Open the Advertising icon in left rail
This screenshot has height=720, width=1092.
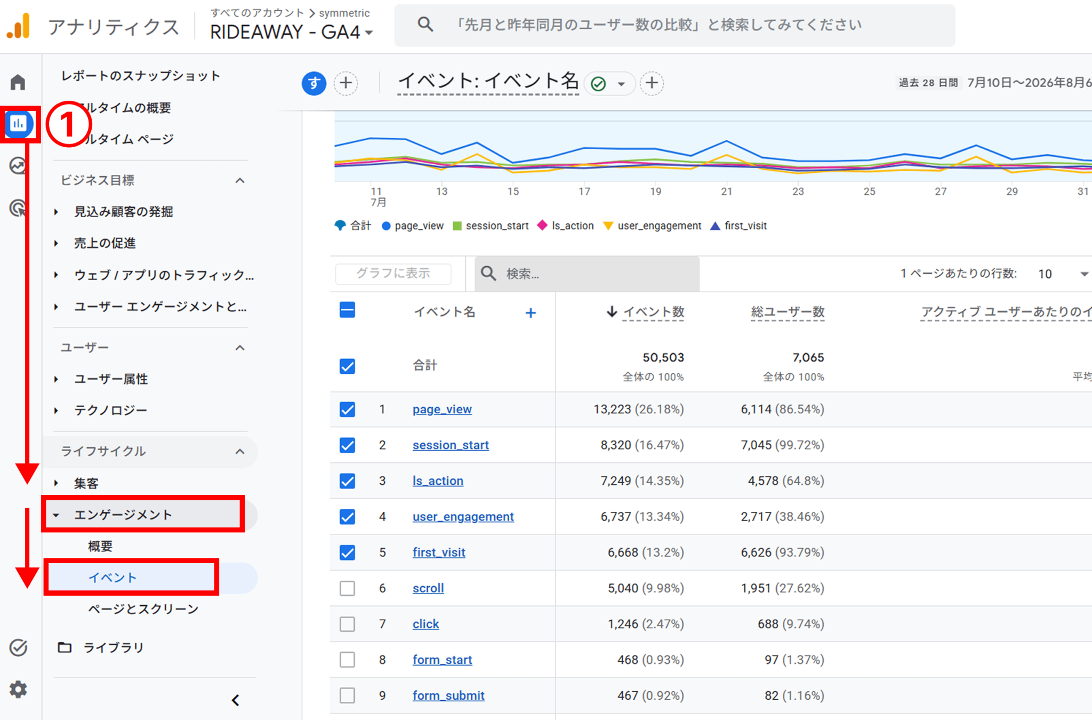pyautogui.click(x=18, y=207)
